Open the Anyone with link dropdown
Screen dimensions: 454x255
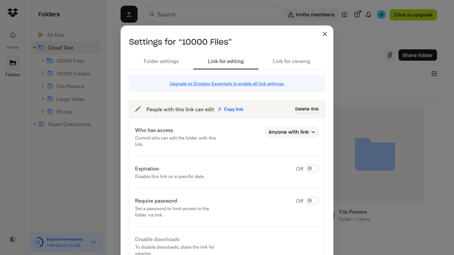[x=291, y=132]
